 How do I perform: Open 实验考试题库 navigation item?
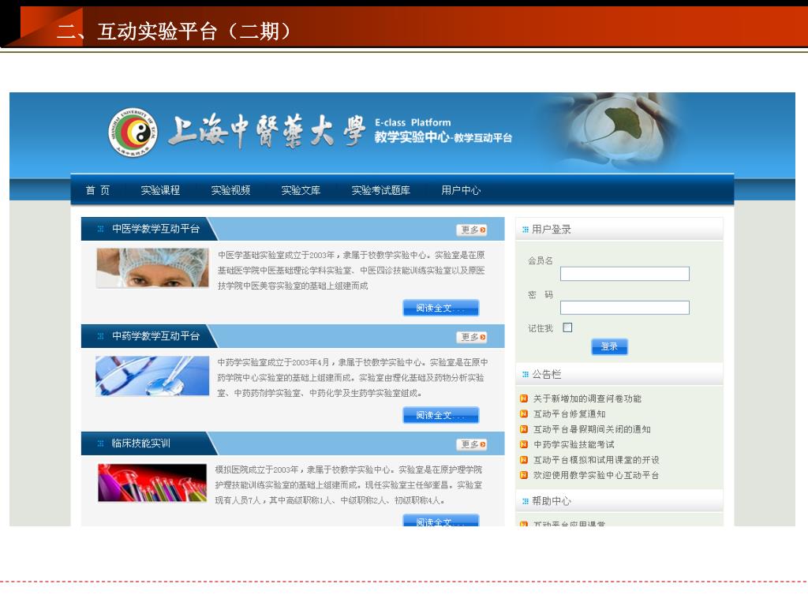pos(380,190)
